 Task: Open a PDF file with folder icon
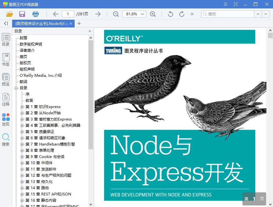click(10, 14)
